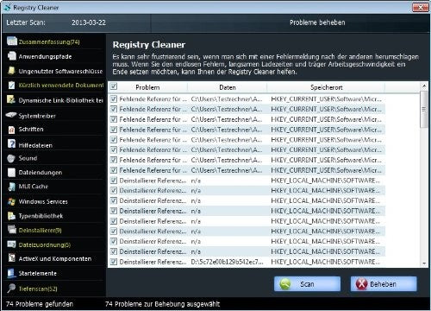Select the Windows Services icon
431x311 pixels.
[x=11, y=201]
